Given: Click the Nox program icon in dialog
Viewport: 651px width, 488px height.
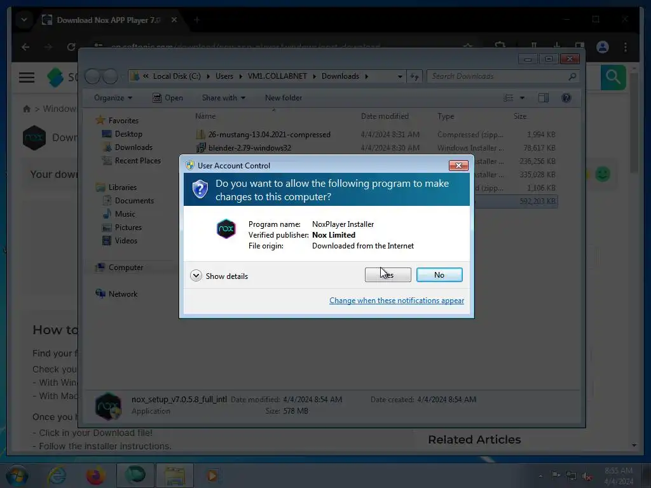Looking at the screenshot, I should tap(226, 229).
